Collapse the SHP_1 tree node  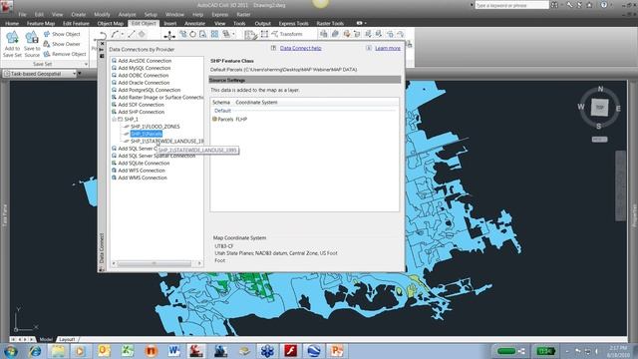pyautogui.click(x=115, y=120)
